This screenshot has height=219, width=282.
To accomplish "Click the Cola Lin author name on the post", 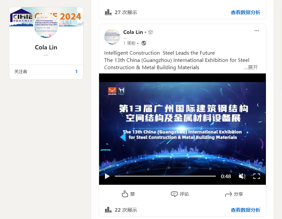I will coord(133,32).
